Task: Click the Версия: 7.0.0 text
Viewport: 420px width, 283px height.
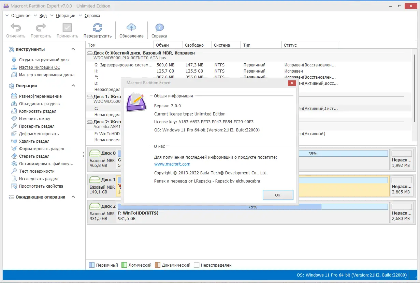Action: click(168, 106)
